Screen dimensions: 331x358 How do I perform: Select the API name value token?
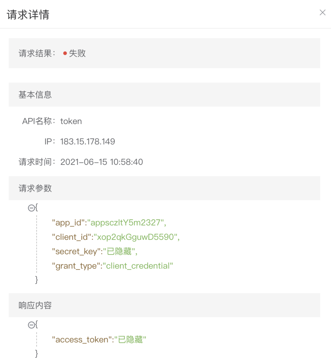71,121
